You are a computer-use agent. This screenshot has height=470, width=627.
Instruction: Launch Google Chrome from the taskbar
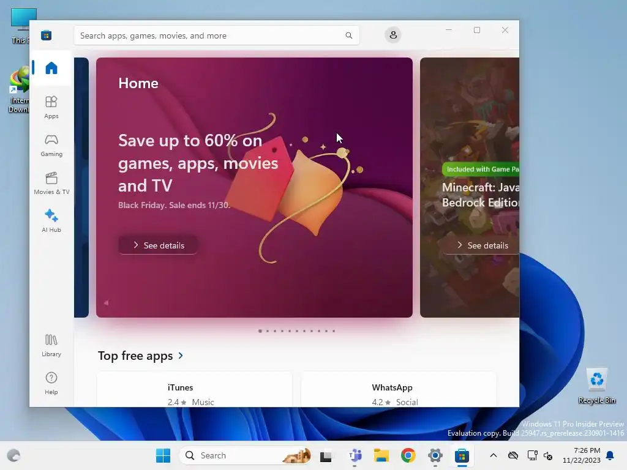408,455
